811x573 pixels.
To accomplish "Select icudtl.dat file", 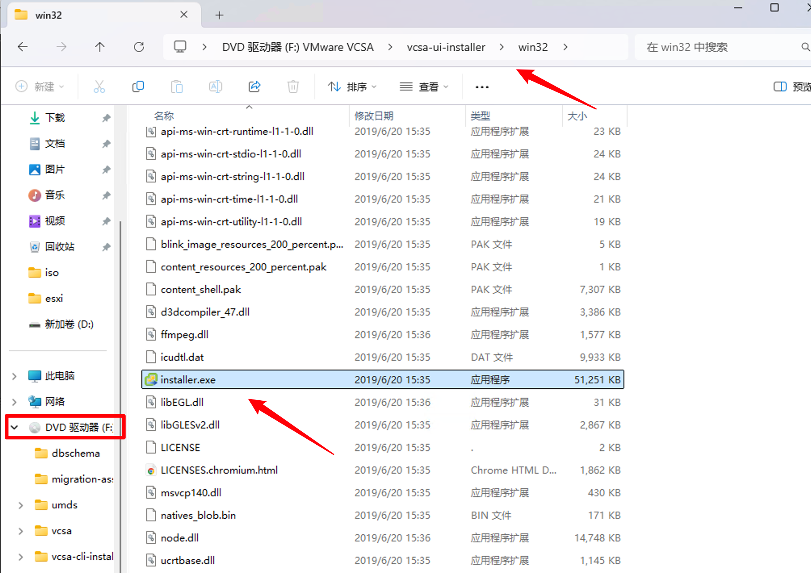I will click(x=382, y=357).
